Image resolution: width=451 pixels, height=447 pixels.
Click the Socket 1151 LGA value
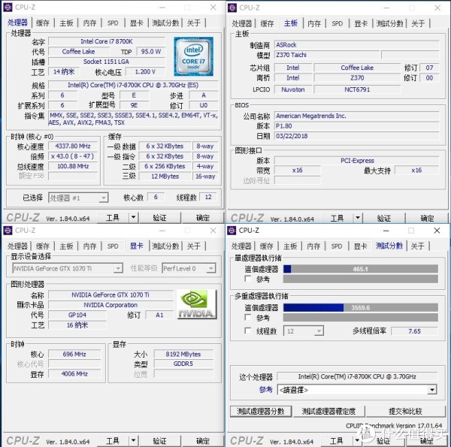pyautogui.click(x=107, y=62)
